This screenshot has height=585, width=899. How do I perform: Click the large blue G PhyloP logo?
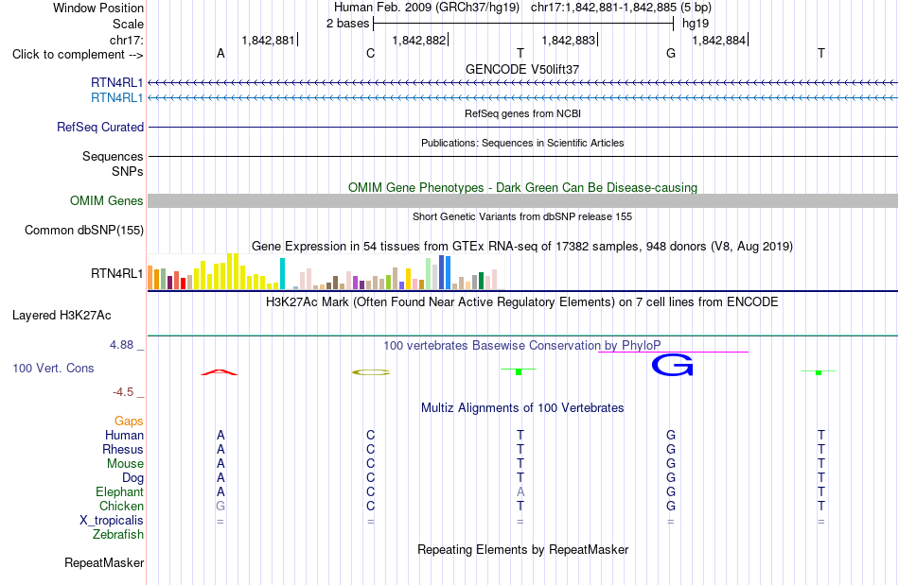[673, 365]
